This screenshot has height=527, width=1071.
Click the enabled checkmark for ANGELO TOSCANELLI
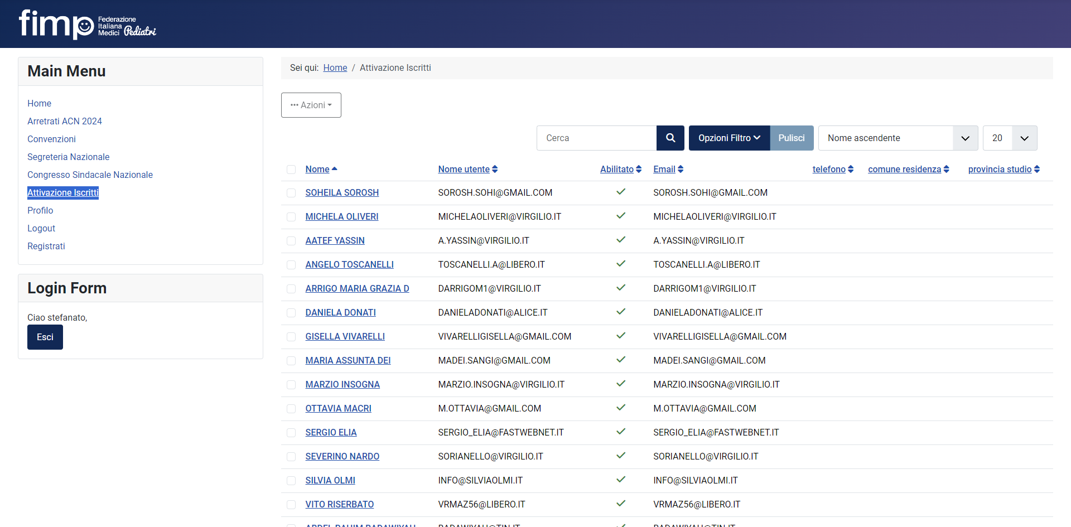pyautogui.click(x=621, y=264)
